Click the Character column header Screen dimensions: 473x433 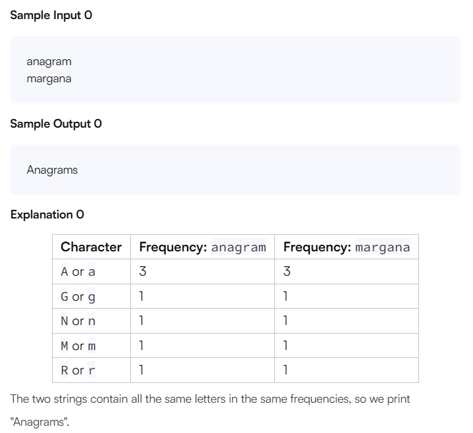point(91,247)
